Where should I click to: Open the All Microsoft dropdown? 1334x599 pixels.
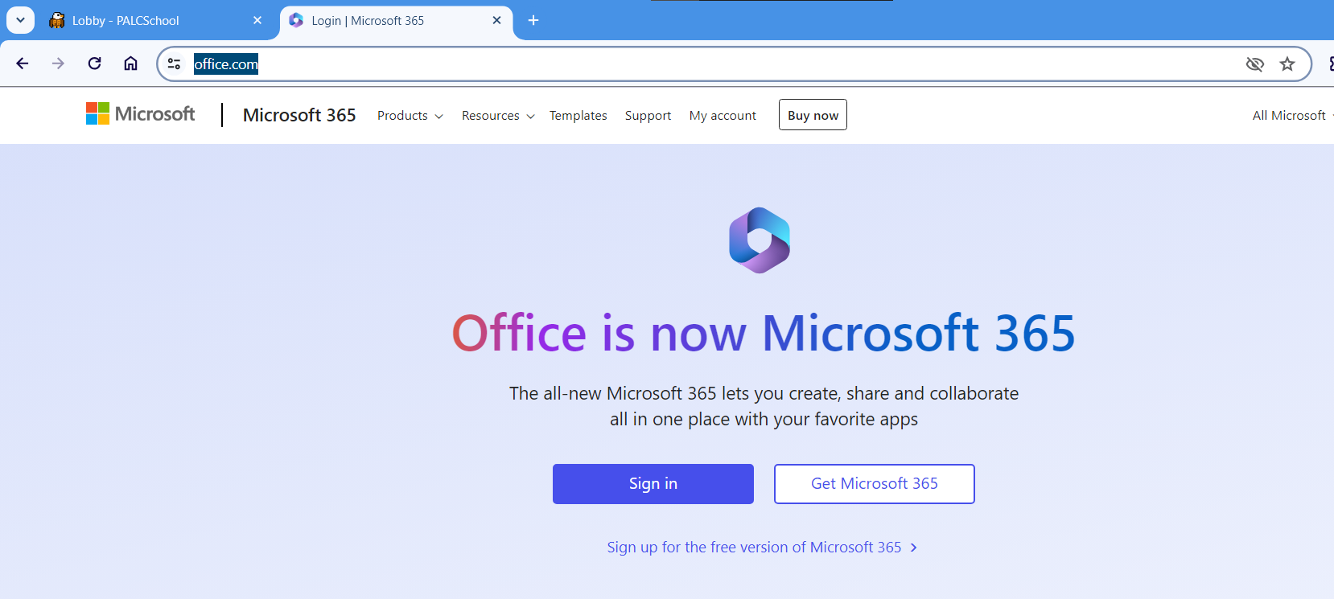pyautogui.click(x=1291, y=116)
